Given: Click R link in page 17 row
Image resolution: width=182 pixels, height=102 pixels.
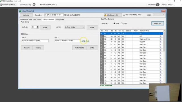Looking at the screenshot, I should coord(161,80).
